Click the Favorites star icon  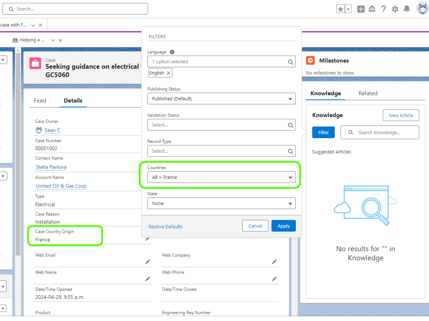[x=341, y=9]
